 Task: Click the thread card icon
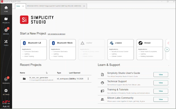click(140, 43)
